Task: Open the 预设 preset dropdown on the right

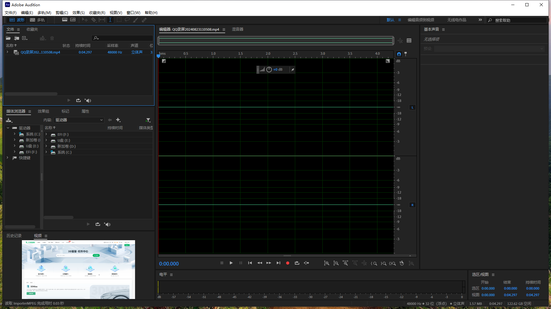Action: click(x=489, y=48)
